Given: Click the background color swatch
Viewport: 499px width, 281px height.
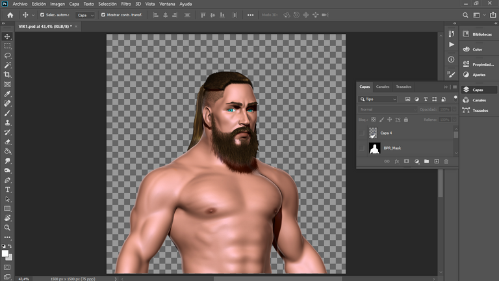Looking at the screenshot, I should coord(10,258).
